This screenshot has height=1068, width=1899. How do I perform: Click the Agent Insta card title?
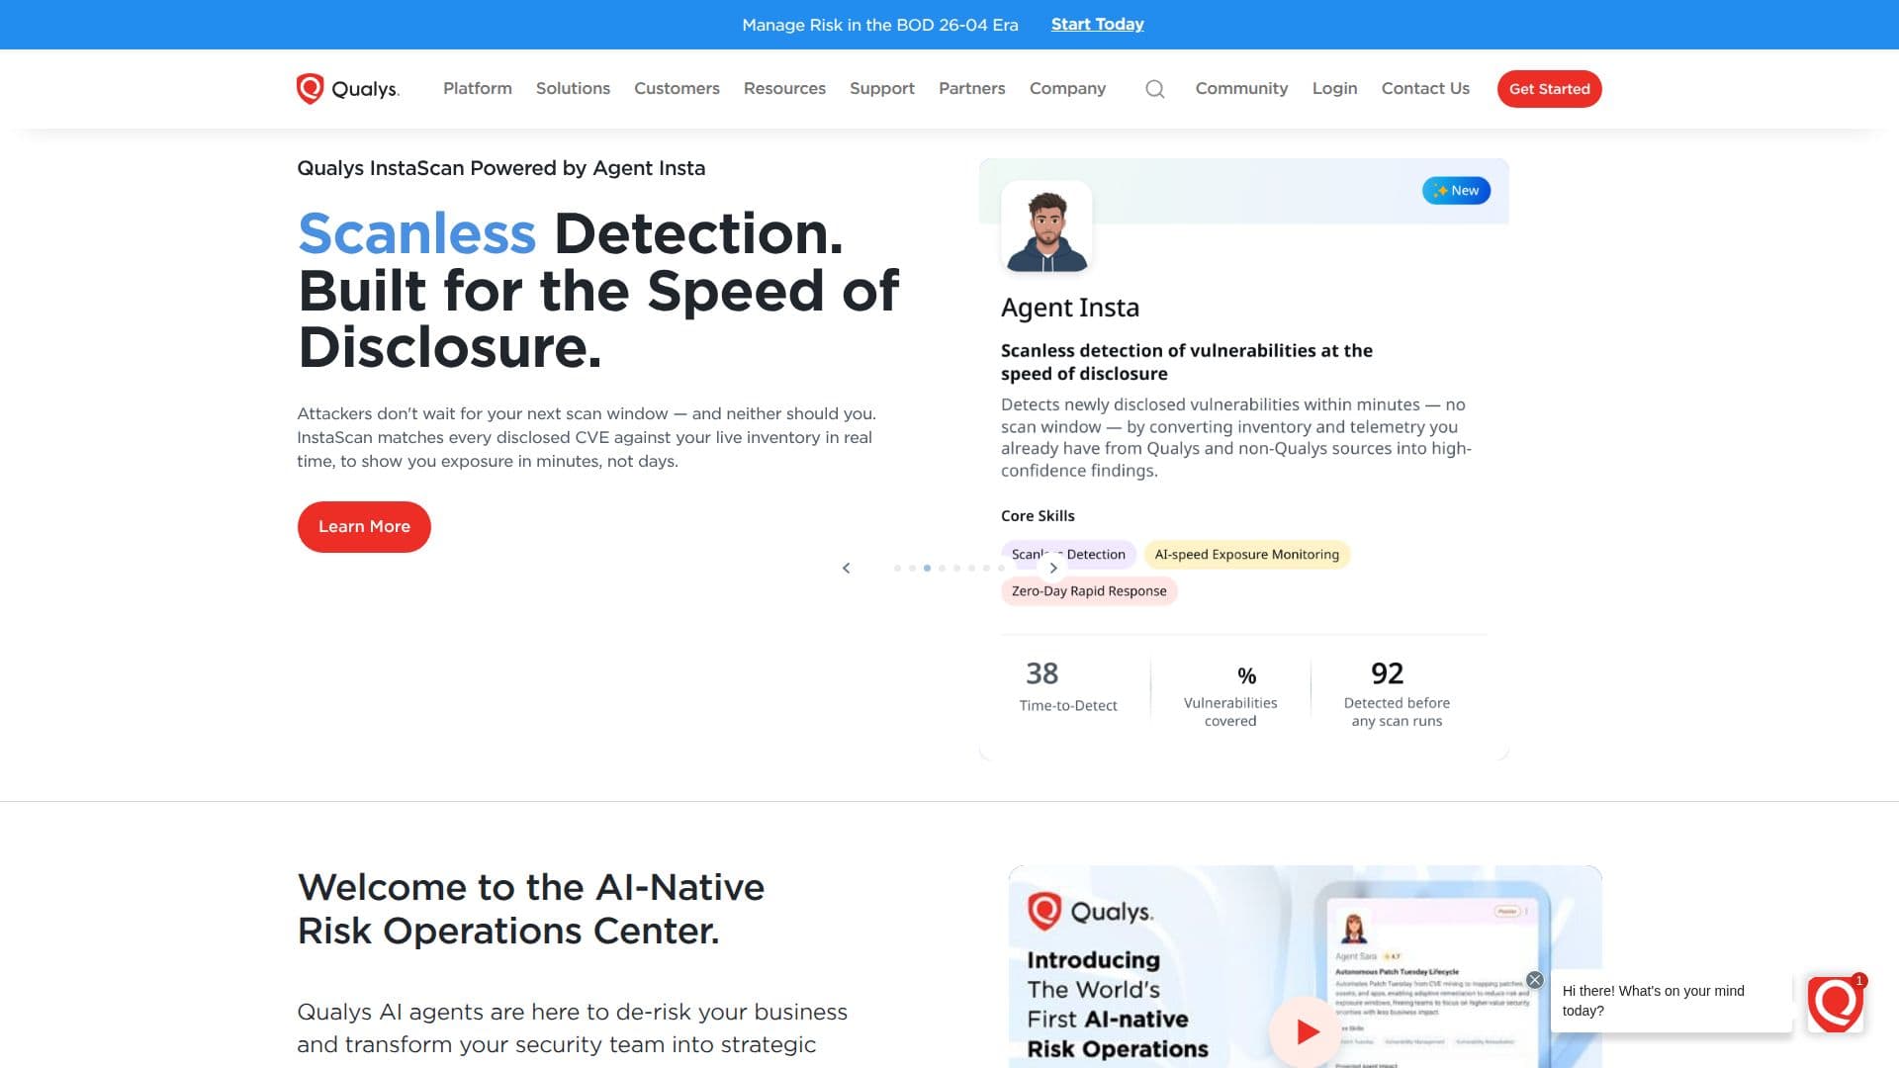(x=1070, y=308)
